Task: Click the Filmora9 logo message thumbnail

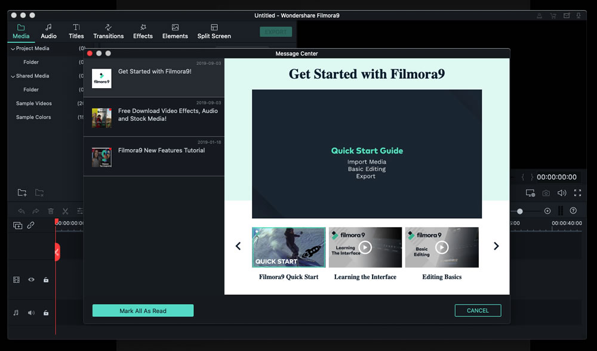Action: (x=101, y=78)
